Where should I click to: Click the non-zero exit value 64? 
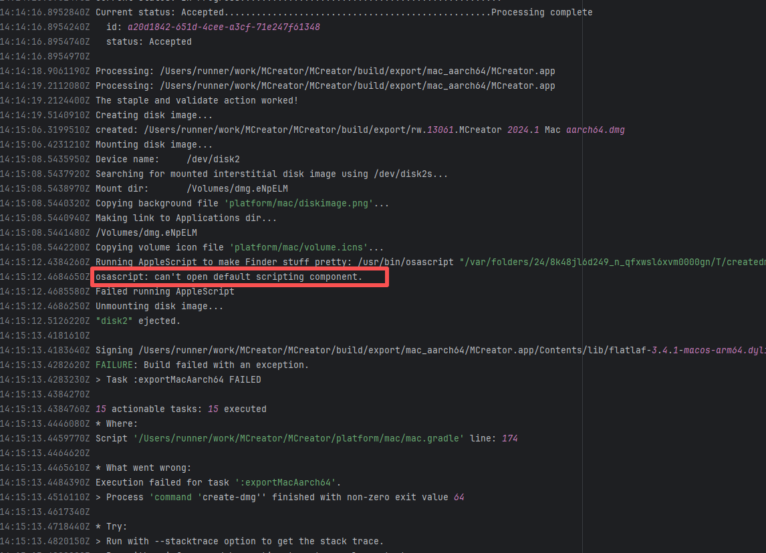(459, 497)
